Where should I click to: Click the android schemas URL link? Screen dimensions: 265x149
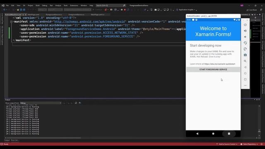tap(89, 22)
